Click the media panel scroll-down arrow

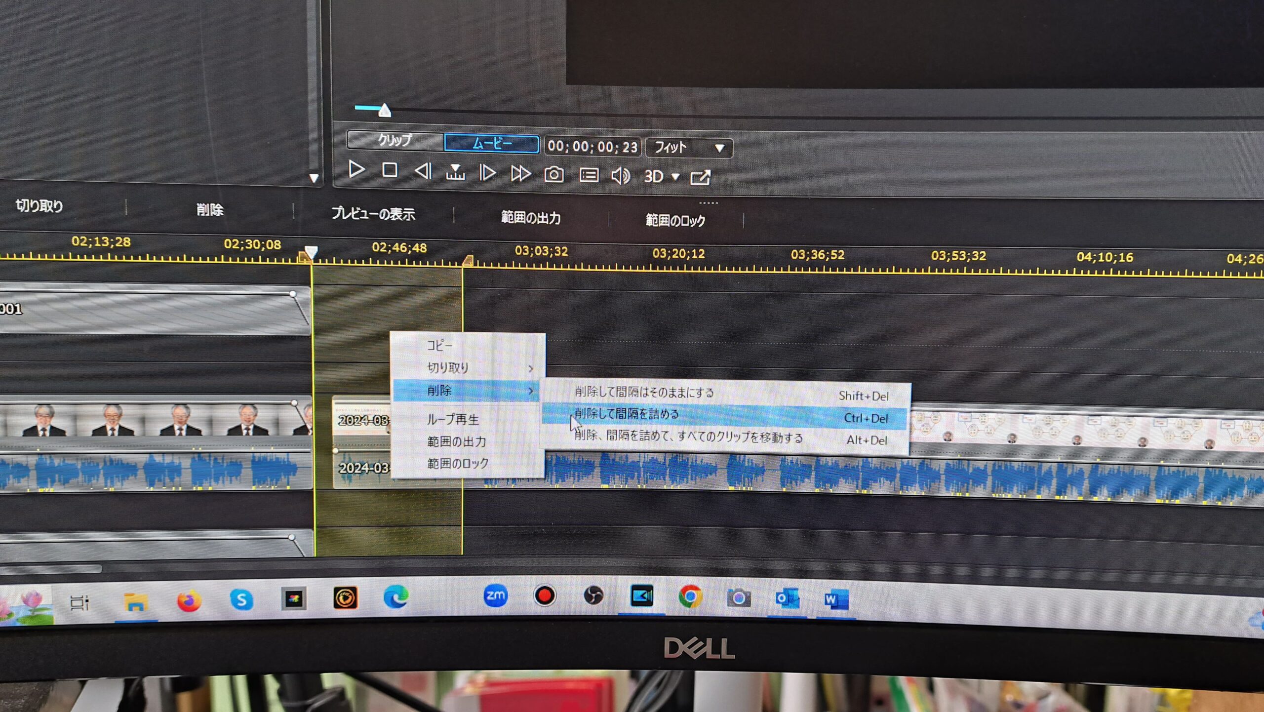click(x=314, y=178)
